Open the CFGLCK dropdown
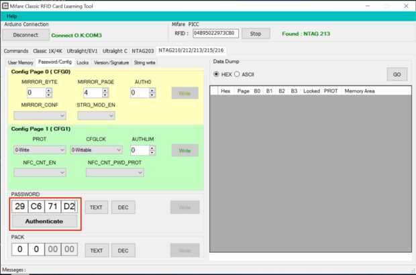 point(97,150)
